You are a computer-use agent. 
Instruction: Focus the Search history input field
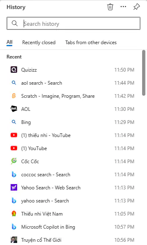(x=73, y=23)
